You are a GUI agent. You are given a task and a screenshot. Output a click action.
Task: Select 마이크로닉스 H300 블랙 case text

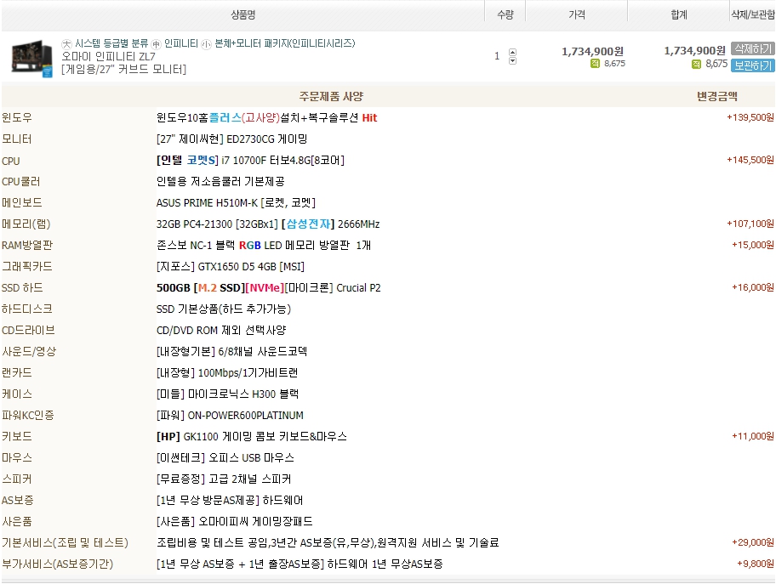coord(228,394)
